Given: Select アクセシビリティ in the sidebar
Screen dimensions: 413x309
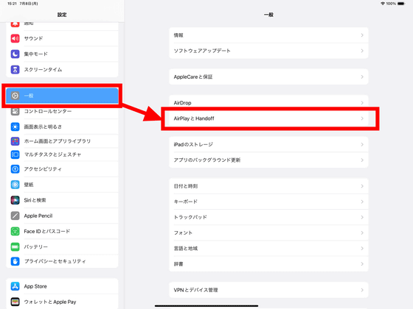Looking at the screenshot, I should point(62,169).
